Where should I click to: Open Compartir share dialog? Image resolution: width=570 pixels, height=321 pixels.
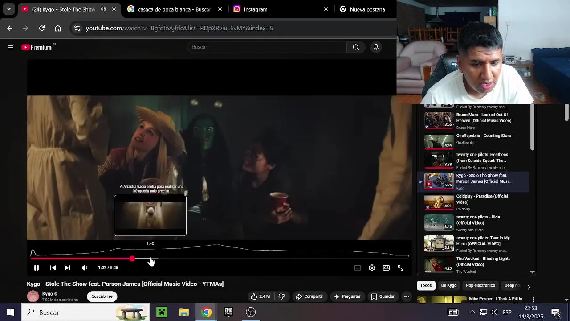tap(309, 296)
